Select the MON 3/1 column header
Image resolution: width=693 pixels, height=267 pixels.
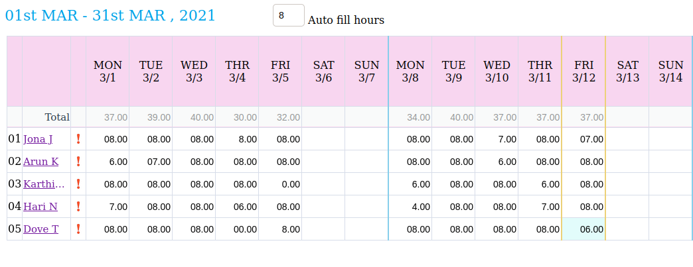108,71
